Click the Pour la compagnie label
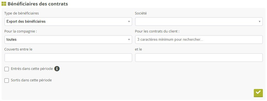This screenshot has height=101, width=267. [21, 31]
